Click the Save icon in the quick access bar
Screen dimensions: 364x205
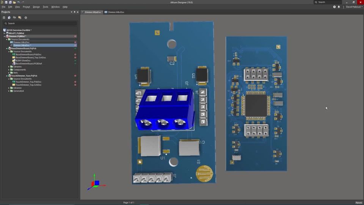click(x=6, y=2)
